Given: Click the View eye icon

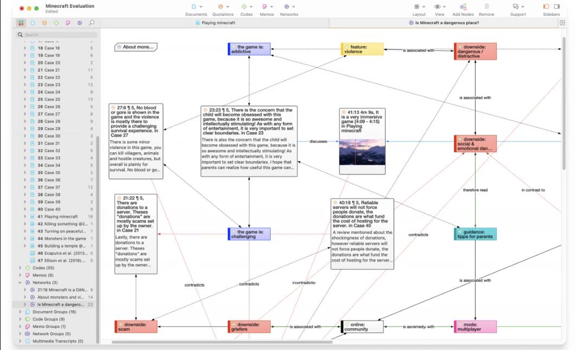Looking at the screenshot, I should click(x=437, y=7).
